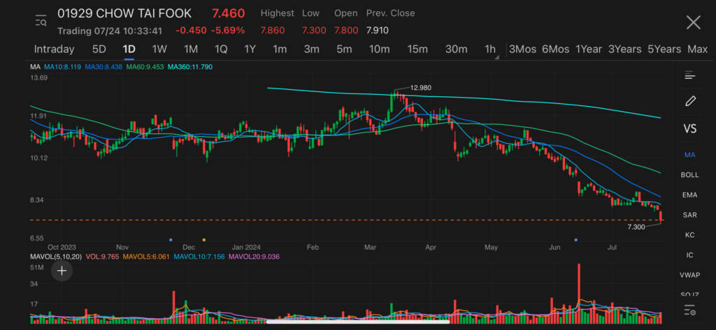The height and width of the screenshot is (330, 716).
Task: Tap the 12.980 high price marker
Action: point(420,87)
